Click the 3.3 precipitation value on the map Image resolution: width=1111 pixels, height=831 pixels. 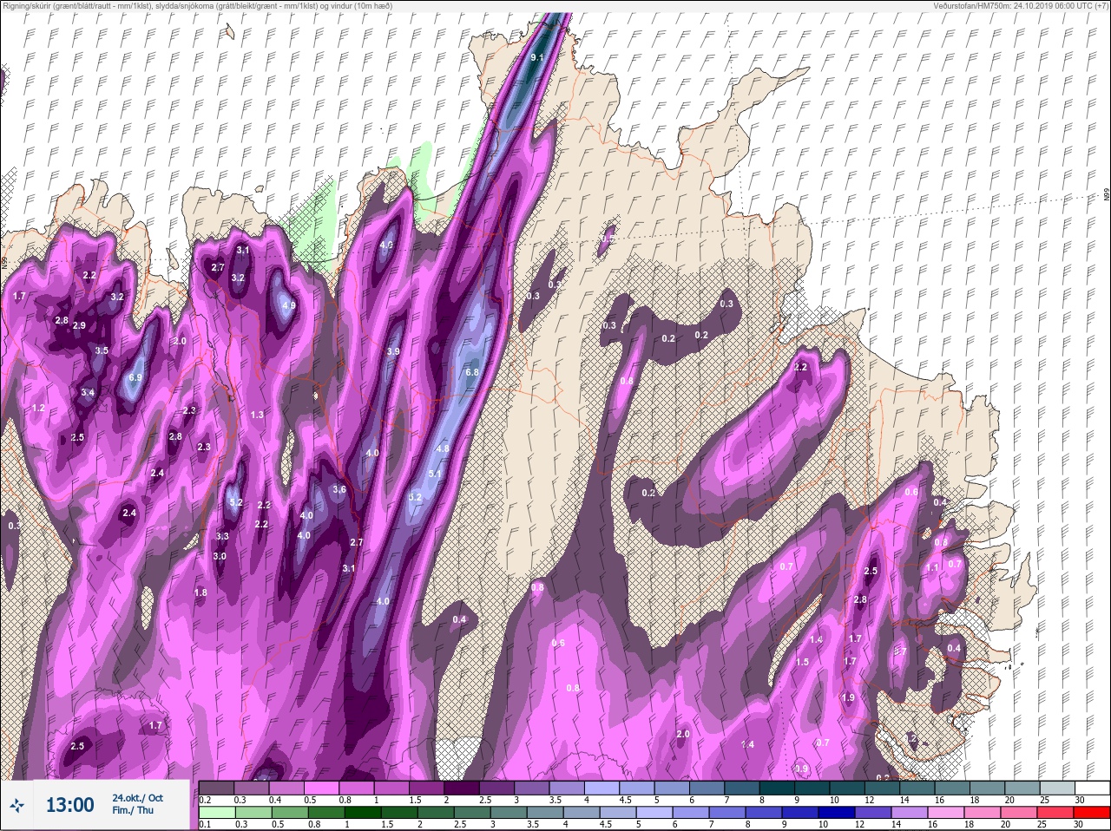(x=222, y=536)
